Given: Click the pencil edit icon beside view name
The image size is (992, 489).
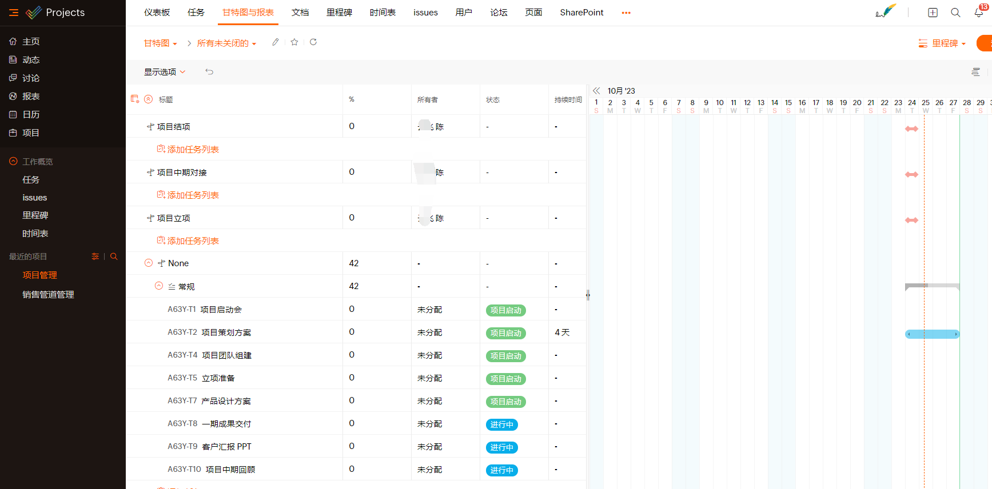Looking at the screenshot, I should coord(276,42).
